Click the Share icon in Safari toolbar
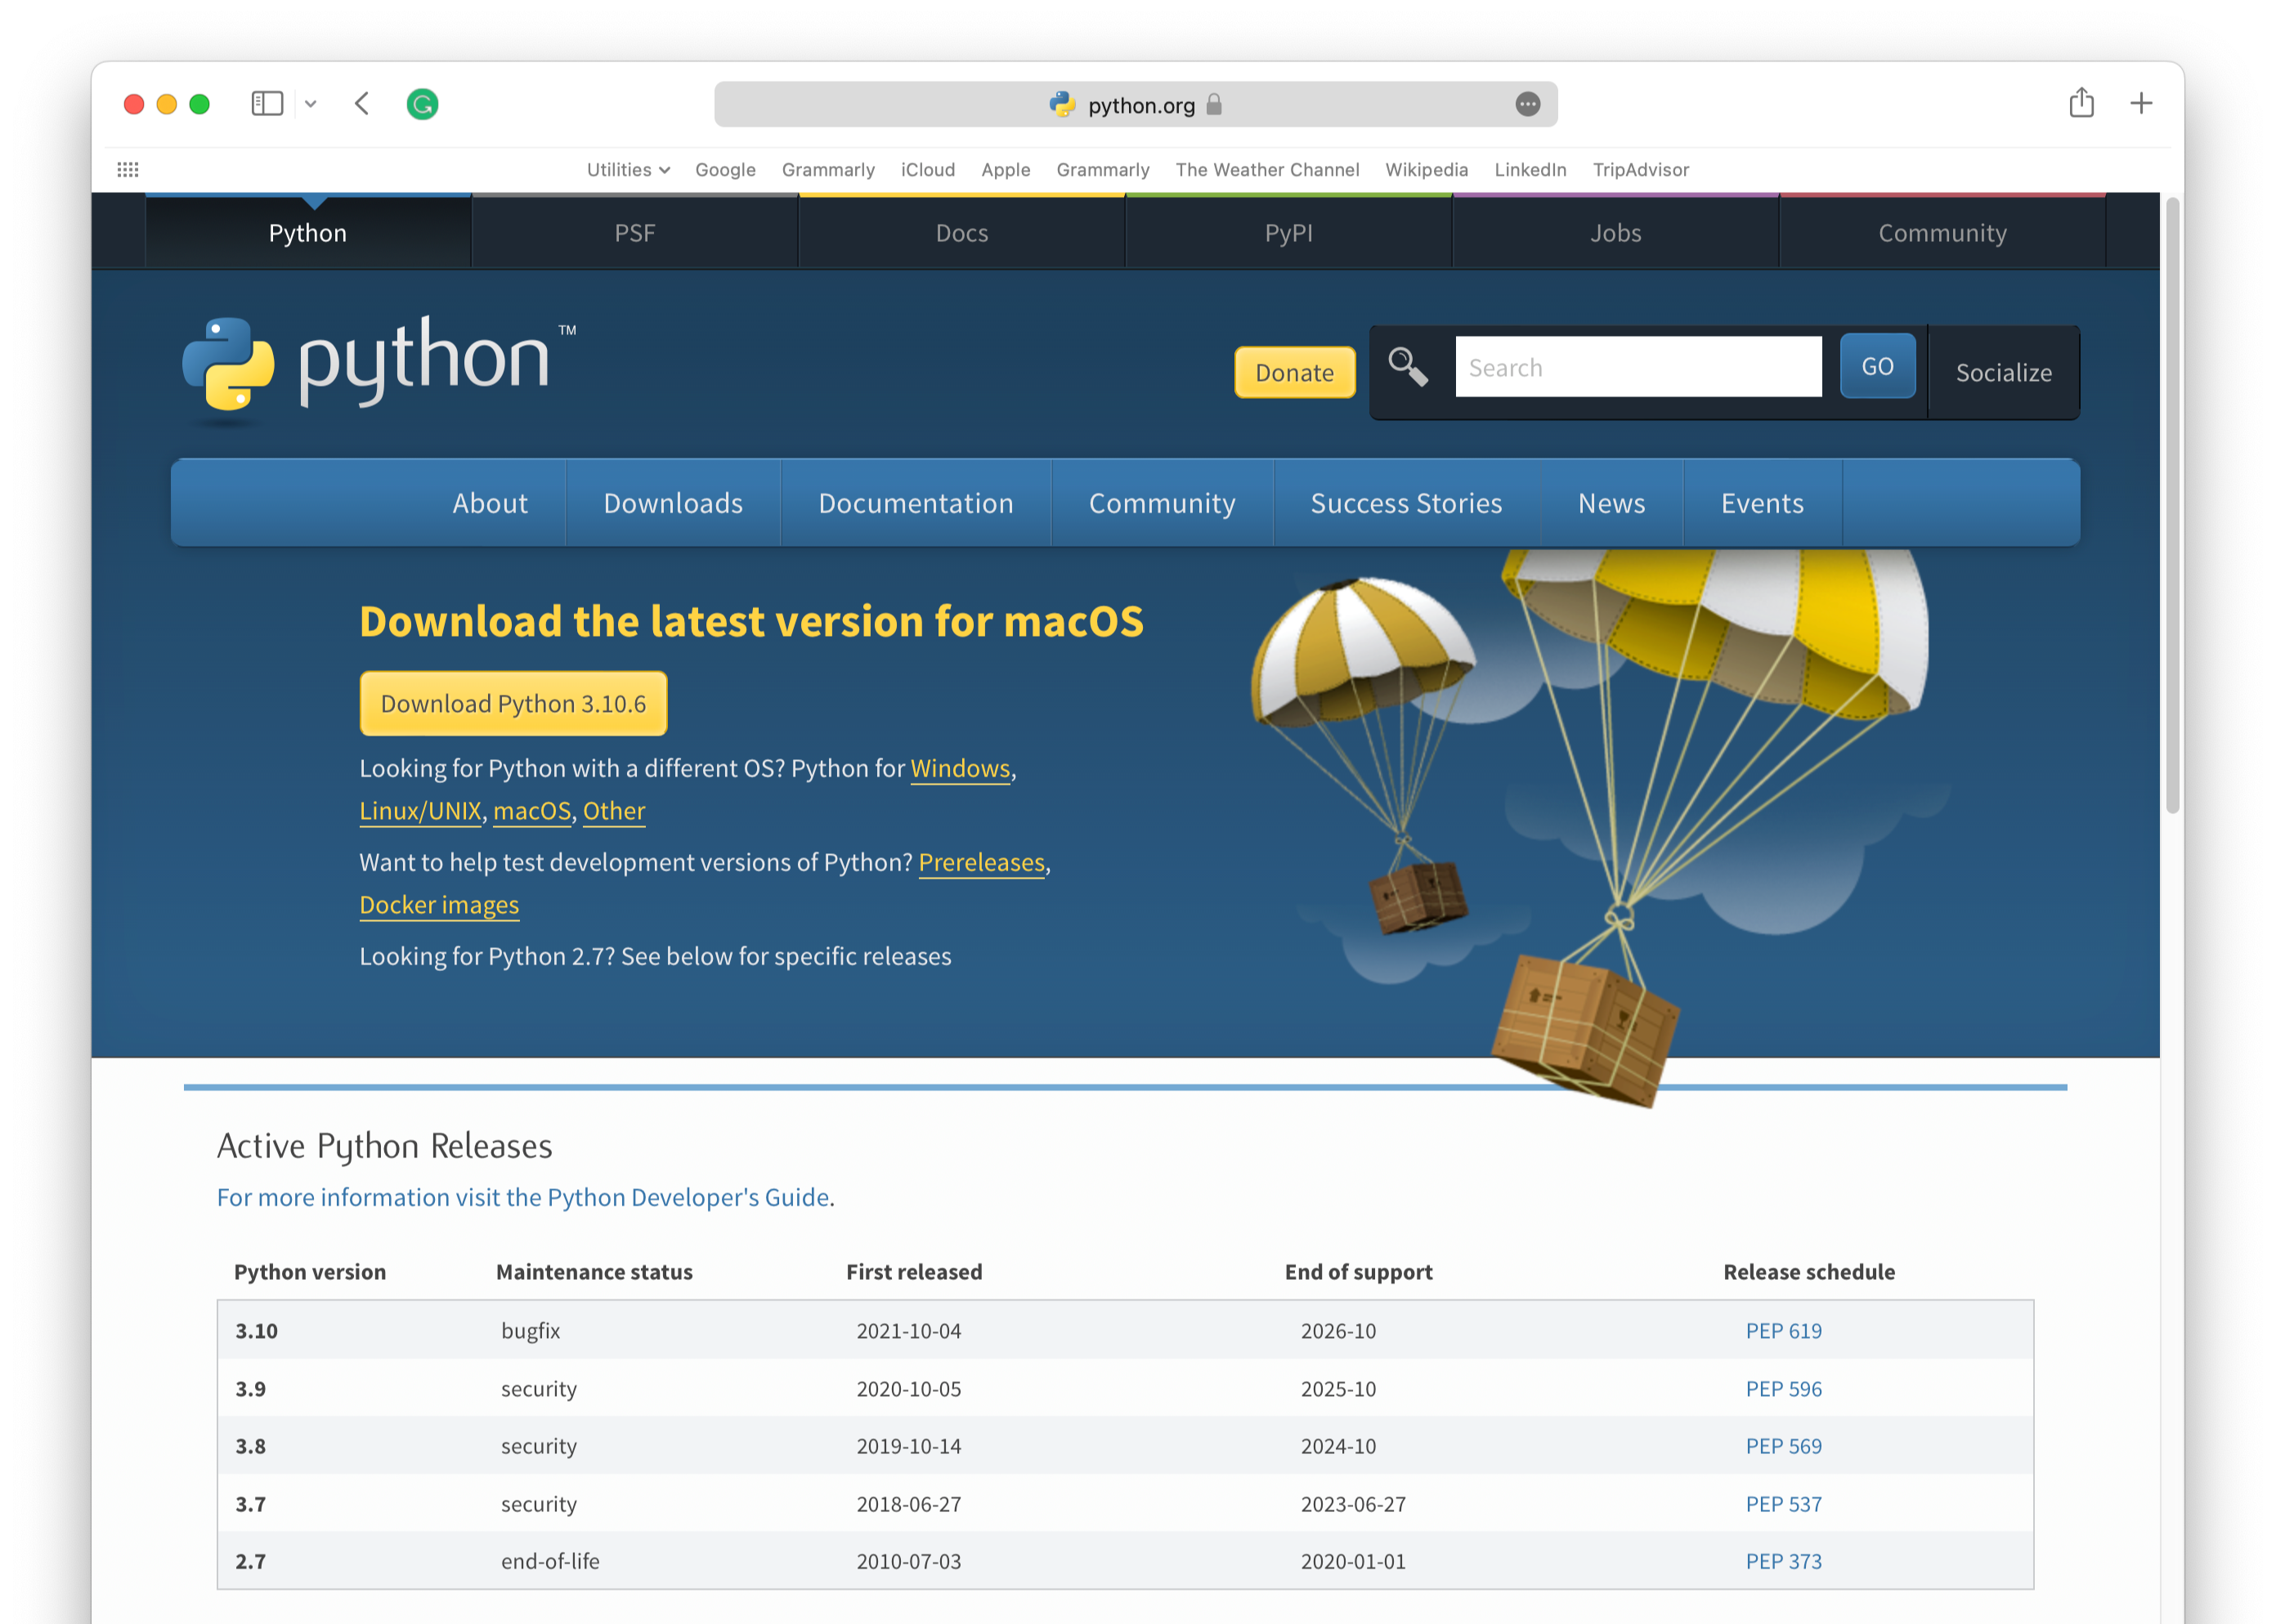2276x1624 pixels. click(2081, 103)
